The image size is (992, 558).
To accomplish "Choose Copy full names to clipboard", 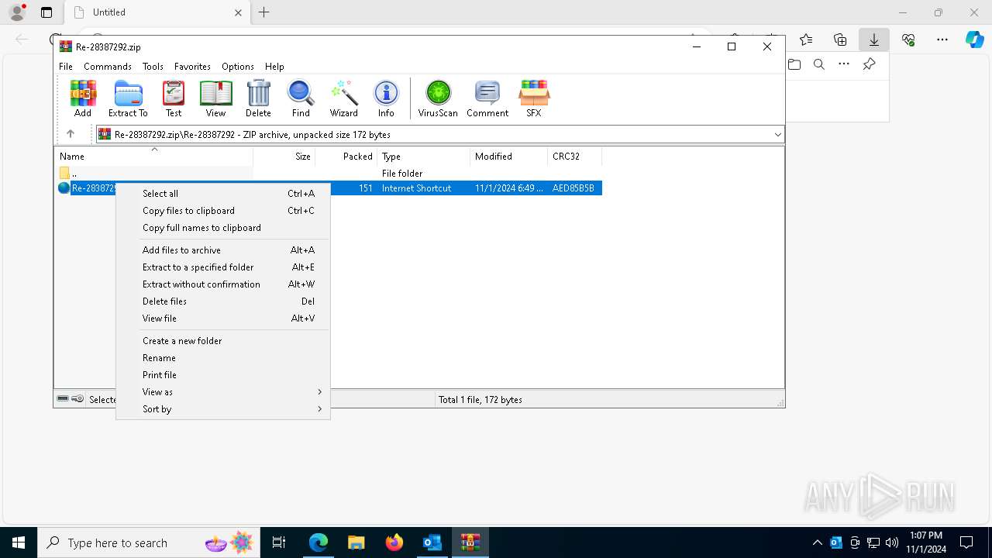I will point(223,228).
